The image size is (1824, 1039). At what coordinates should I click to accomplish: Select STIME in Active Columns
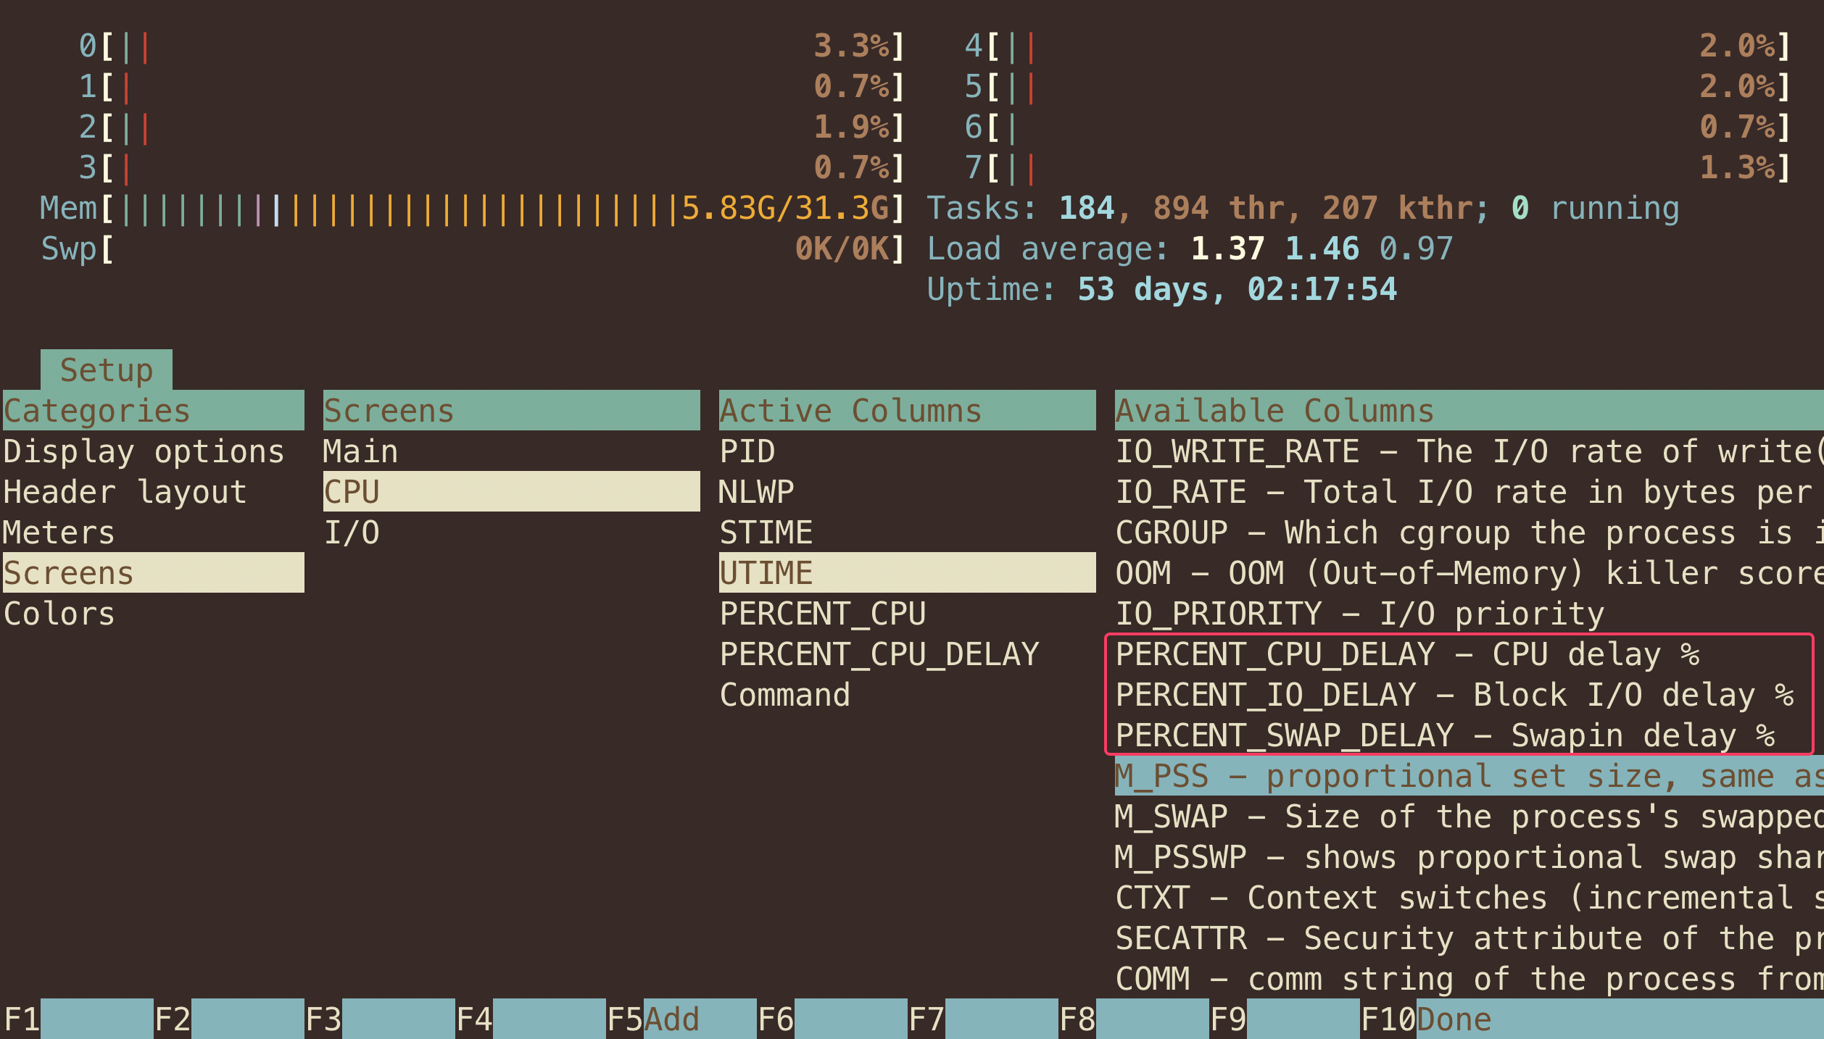pos(907,533)
